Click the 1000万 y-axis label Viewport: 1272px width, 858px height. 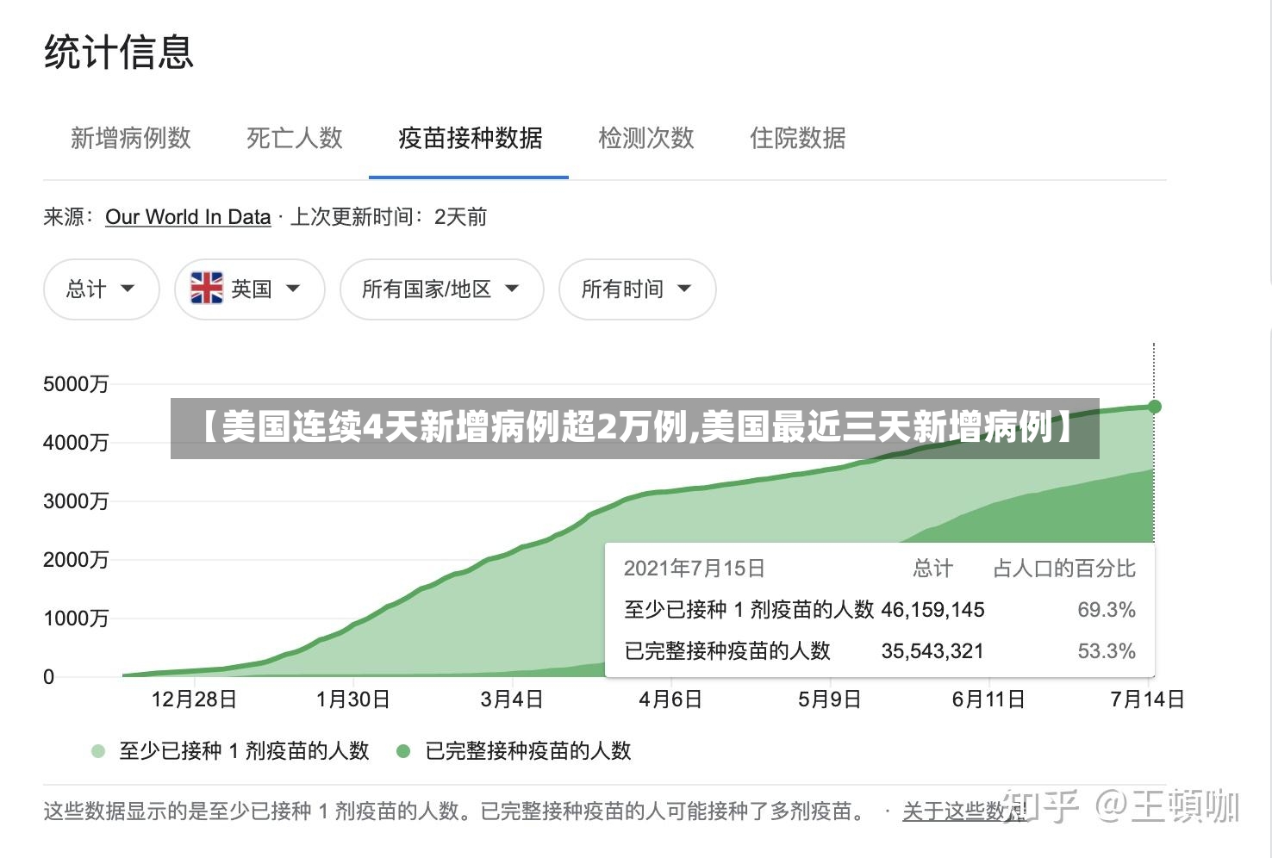76,619
